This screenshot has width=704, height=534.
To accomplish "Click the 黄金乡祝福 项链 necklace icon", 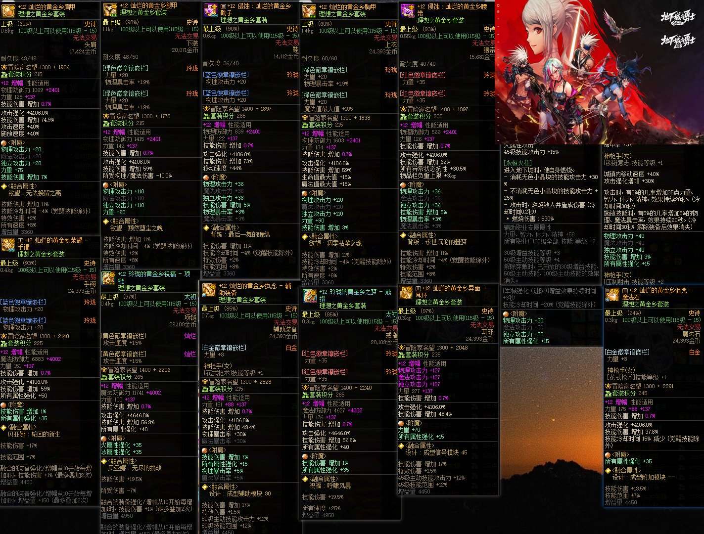I will point(108,278).
